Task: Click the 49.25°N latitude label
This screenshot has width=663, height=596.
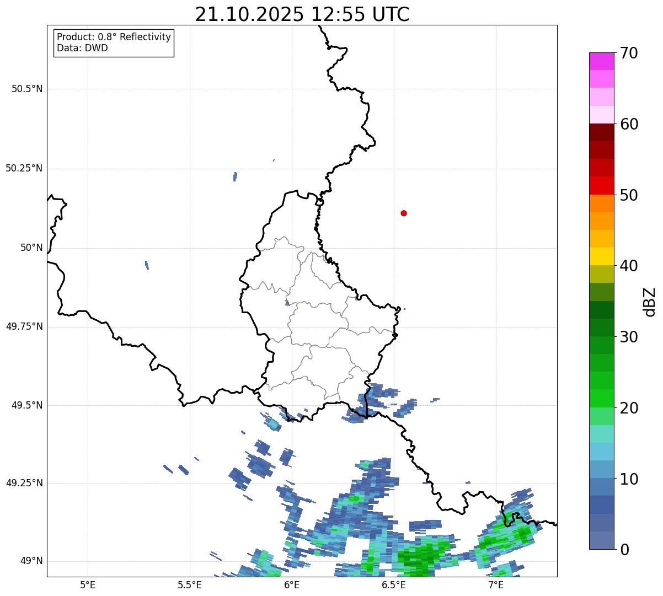Action: coord(24,483)
